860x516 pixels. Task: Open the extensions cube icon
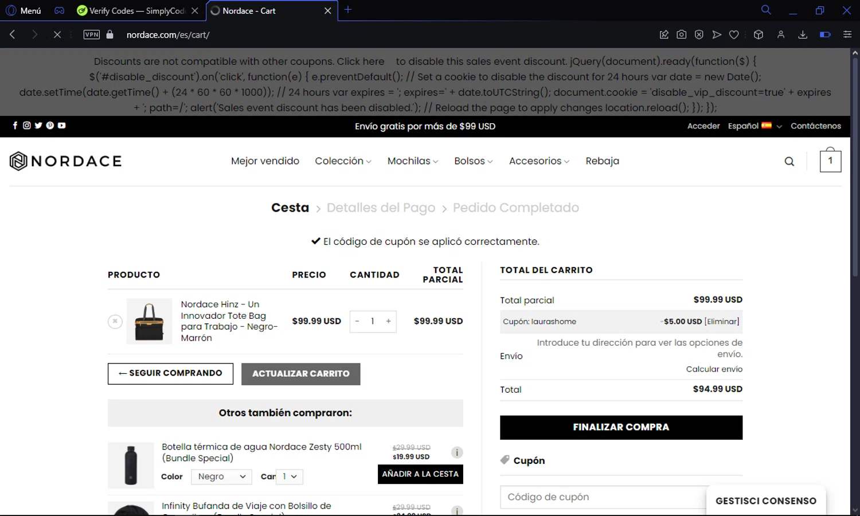759,34
